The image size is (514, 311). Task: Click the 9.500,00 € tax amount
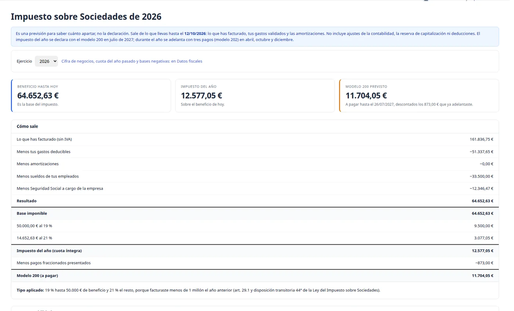tap(484, 226)
